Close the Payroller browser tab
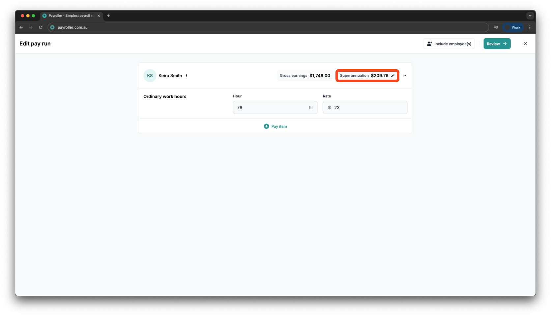Screen dimensions: 551x316 pos(99,16)
